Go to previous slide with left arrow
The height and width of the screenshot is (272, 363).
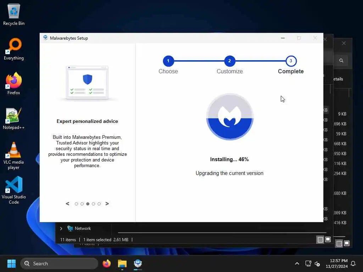67,204
